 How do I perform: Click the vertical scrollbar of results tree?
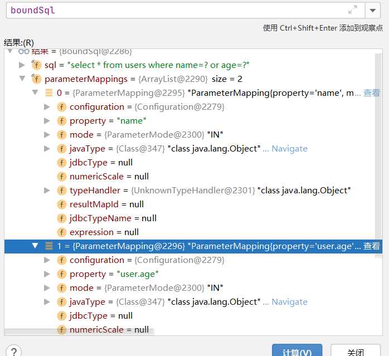378,156
